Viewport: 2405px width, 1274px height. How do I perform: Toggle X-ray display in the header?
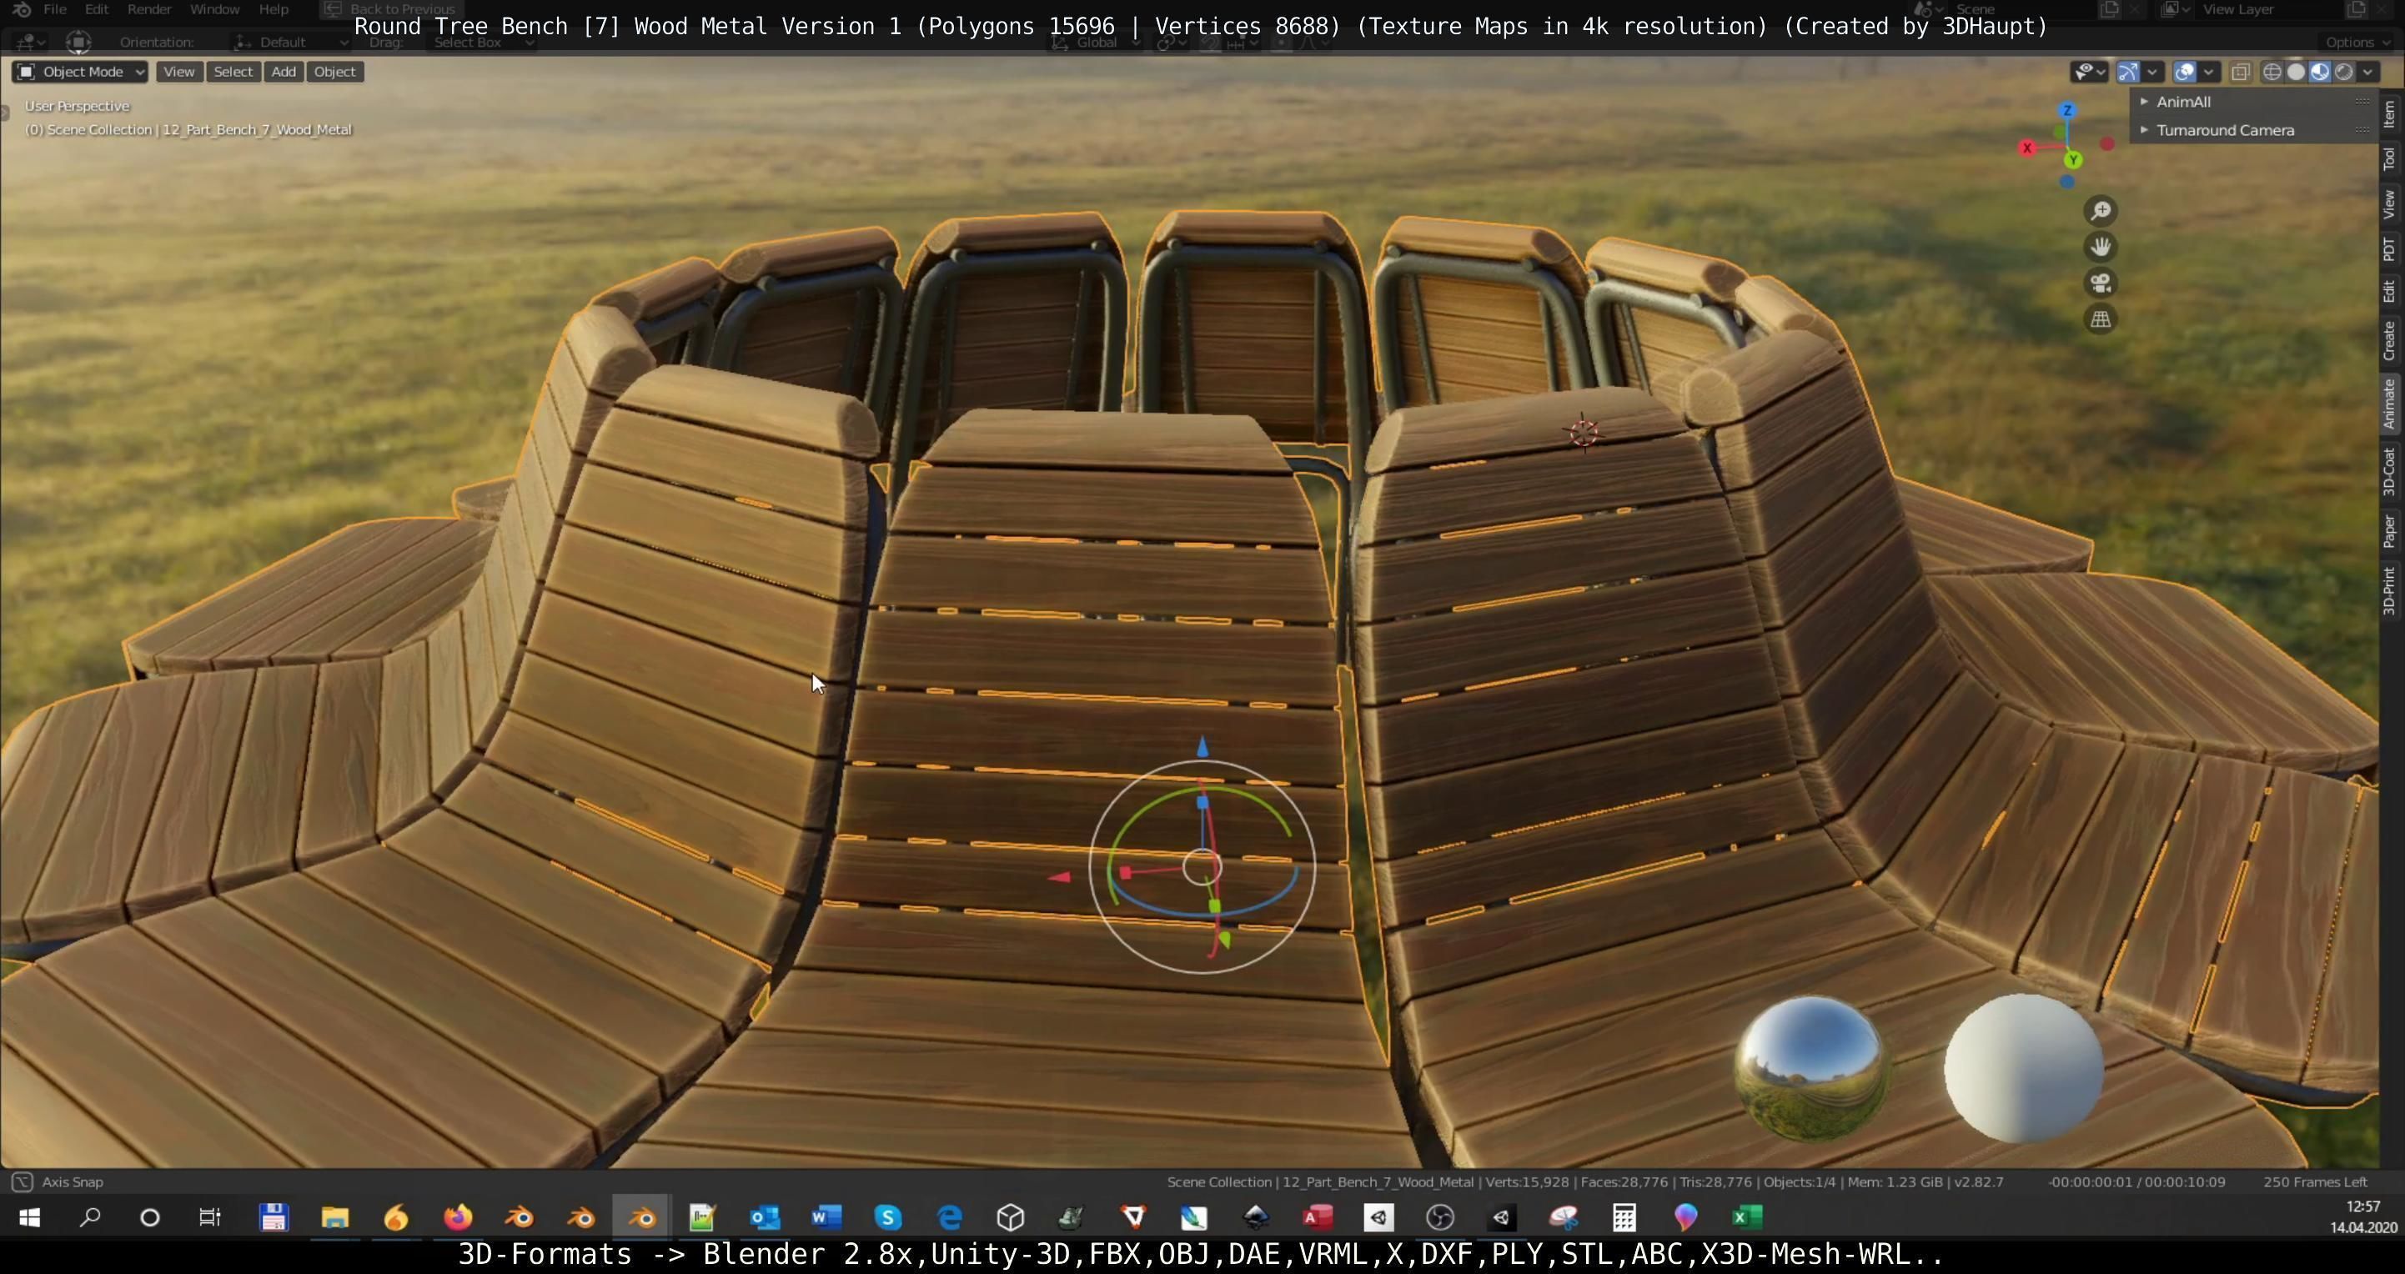pyautogui.click(x=2240, y=72)
